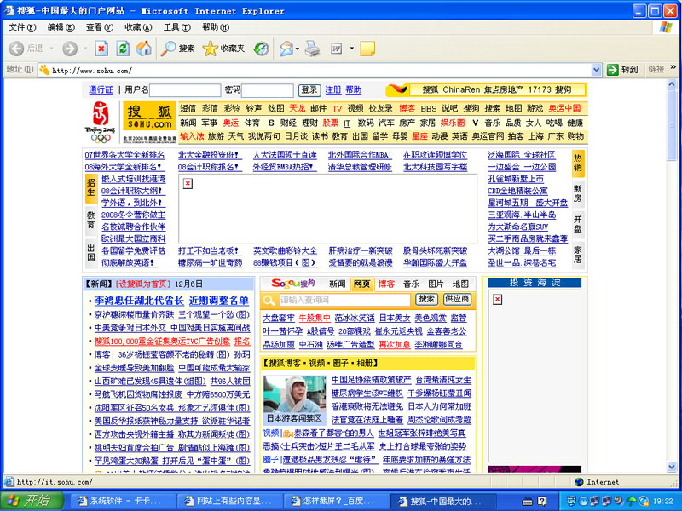This screenshot has height=511, width=682.
Task: Open the Back button history dropdown arrow
Action: tap(49, 49)
